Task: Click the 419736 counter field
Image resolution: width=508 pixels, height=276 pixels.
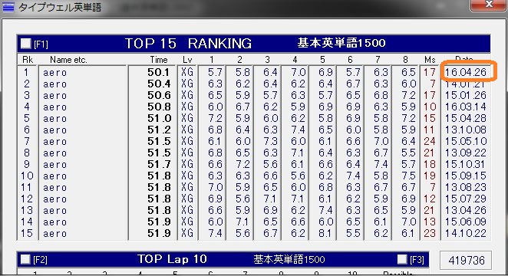Action: pos(466,261)
